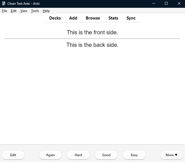Open the Tools menu
This screenshot has height=162, width=185.
(35, 11)
